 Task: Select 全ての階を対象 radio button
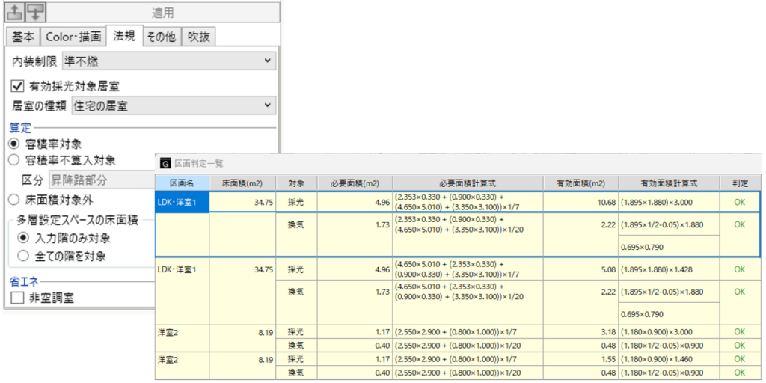pos(23,256)
